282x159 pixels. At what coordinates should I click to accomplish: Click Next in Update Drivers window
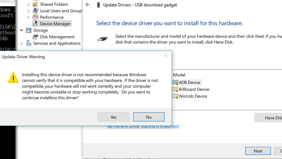[x=258, y=151]
